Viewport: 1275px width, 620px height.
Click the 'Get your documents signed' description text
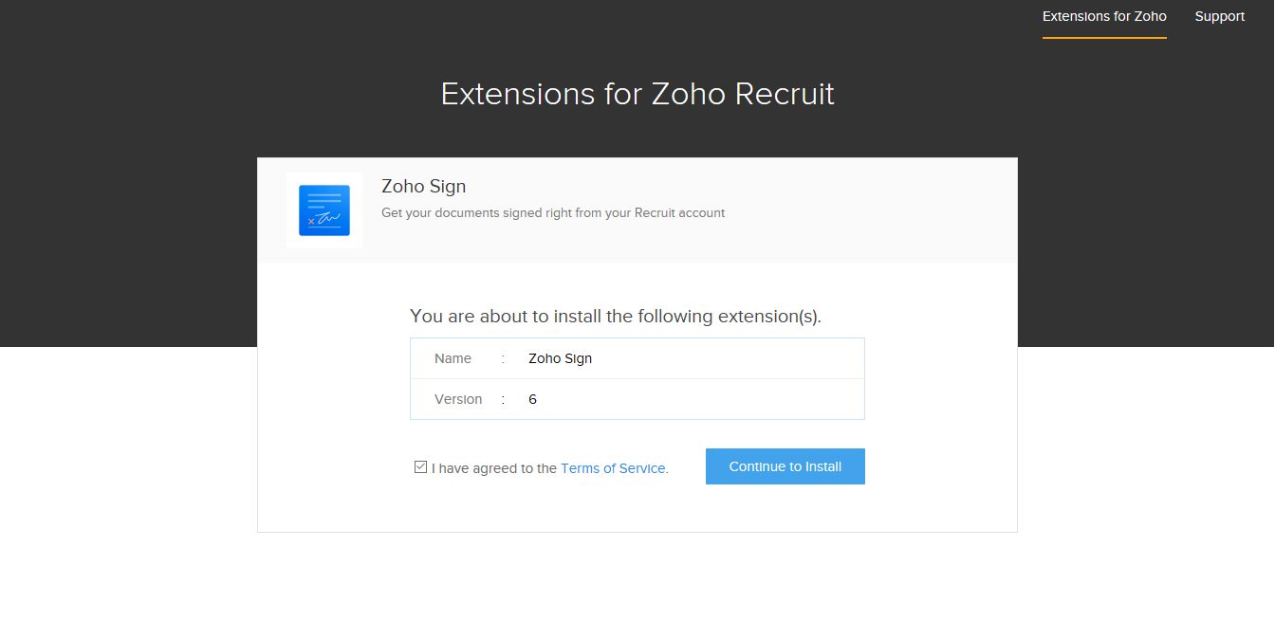[553, 213]
